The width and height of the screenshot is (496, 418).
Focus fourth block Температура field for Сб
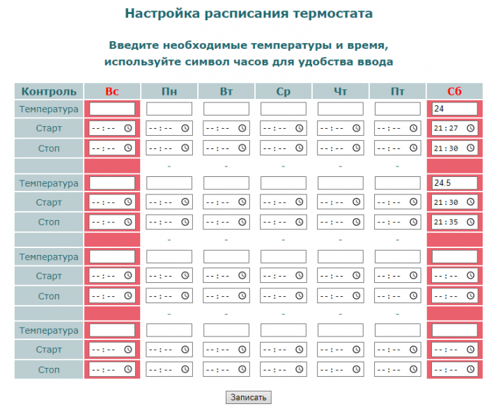coord(455,330)
